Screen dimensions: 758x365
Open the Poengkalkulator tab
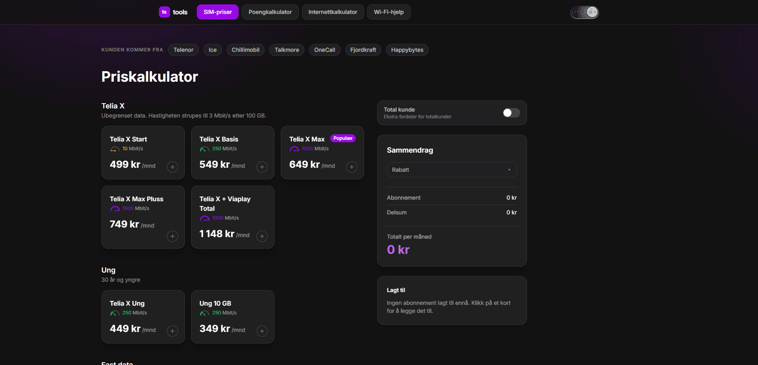[x=270, y=12]
